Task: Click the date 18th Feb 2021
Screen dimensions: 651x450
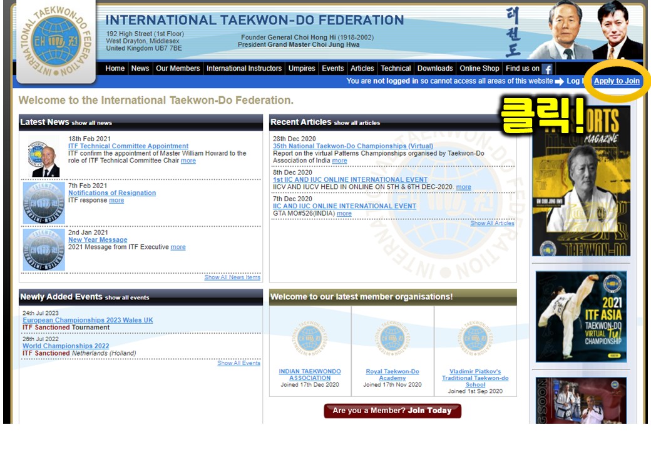Action: [90, 139]
